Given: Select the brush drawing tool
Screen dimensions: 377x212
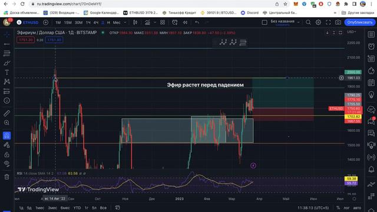Looking at the screenshot, I should (x=6, y=63).
